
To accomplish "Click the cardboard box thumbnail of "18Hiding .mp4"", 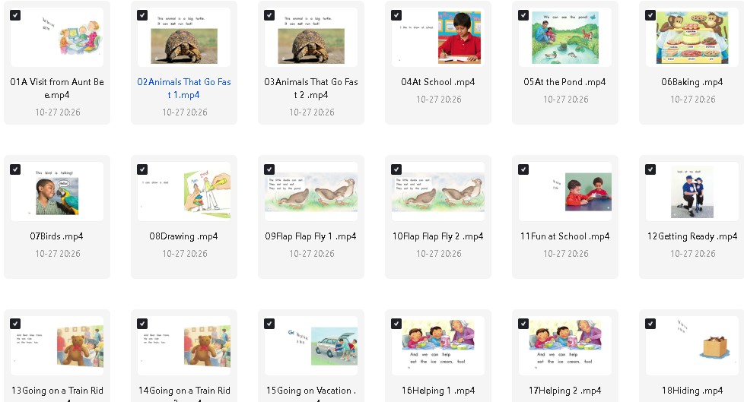I will click(692, 346).
